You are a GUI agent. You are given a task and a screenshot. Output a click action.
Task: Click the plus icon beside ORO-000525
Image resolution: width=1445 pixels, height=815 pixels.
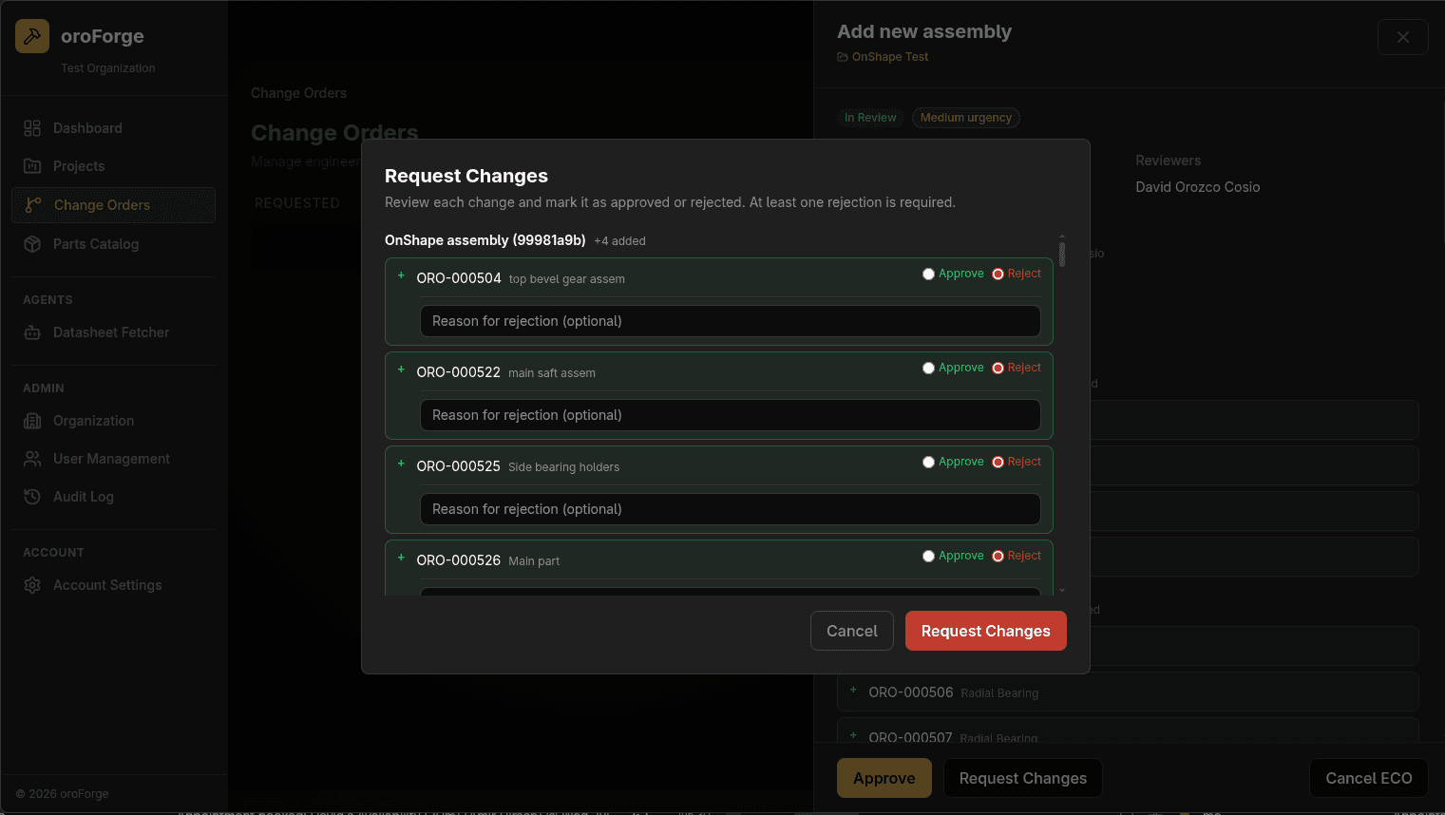[x=401, y=464]
